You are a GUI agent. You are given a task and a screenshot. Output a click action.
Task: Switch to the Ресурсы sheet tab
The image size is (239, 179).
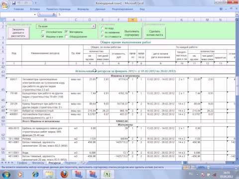(54, 163)
